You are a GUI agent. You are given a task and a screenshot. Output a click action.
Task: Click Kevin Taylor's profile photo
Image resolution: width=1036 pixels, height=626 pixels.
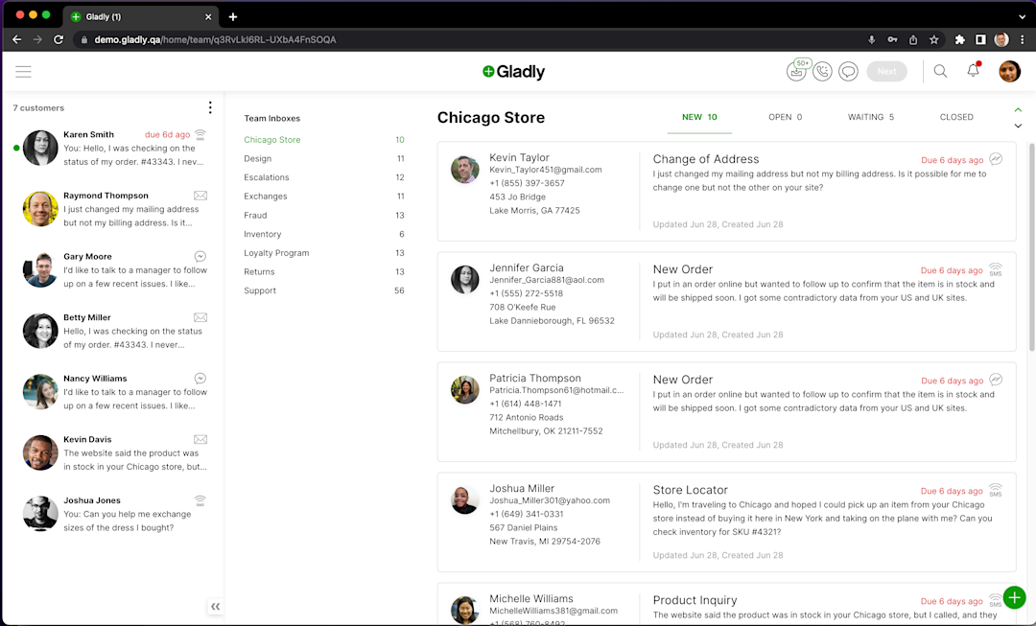465,170
